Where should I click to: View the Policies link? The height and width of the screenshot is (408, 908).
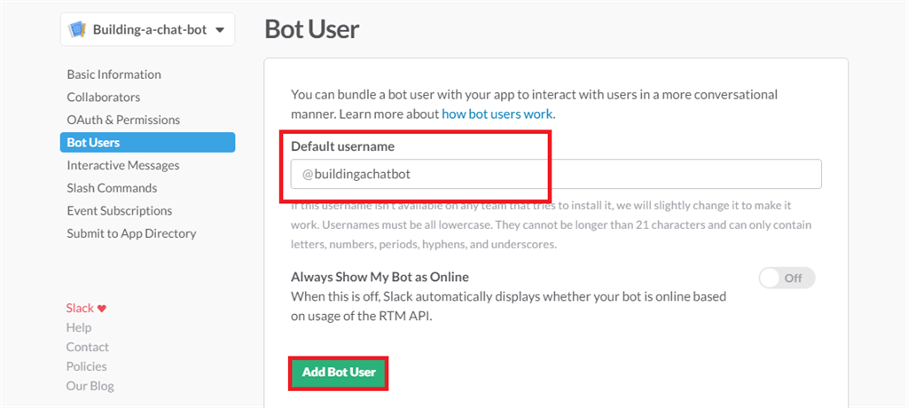point(87,367)
